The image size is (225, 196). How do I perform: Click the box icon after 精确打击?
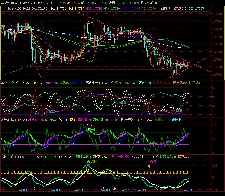[101, 83]
